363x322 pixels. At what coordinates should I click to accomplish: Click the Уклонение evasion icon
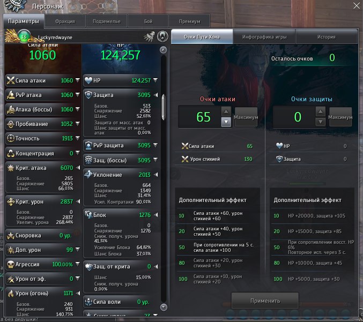pos(89,175)
